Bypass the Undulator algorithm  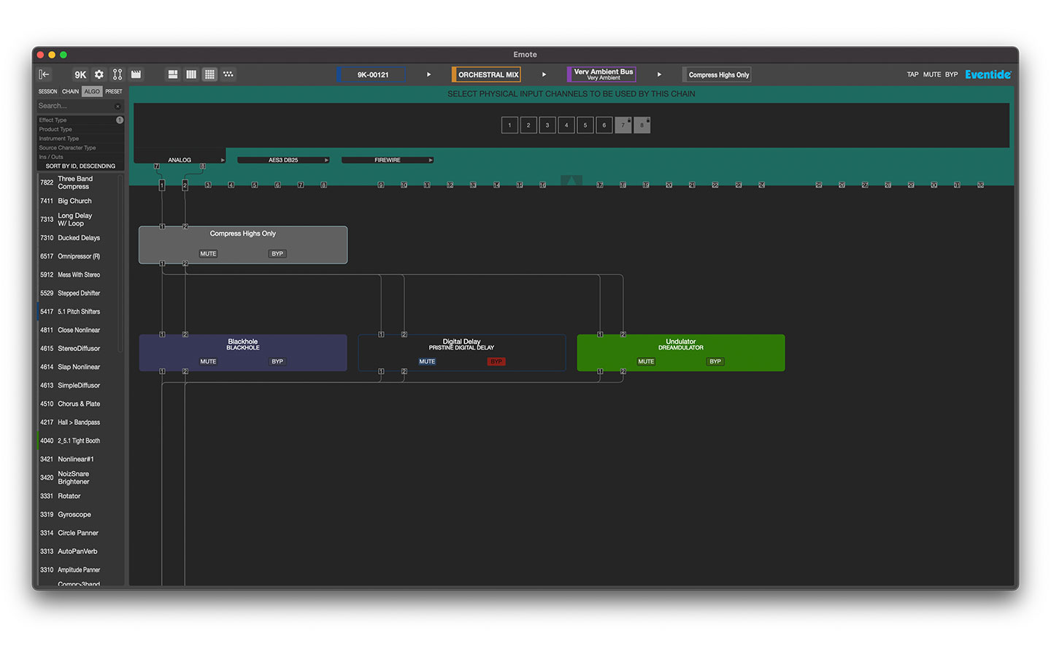715,361
